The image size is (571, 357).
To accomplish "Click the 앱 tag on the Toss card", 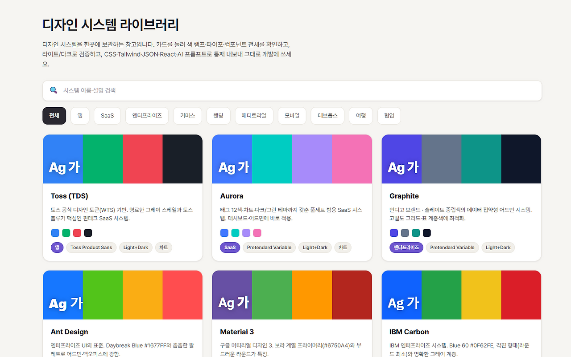I will [57, 247].
